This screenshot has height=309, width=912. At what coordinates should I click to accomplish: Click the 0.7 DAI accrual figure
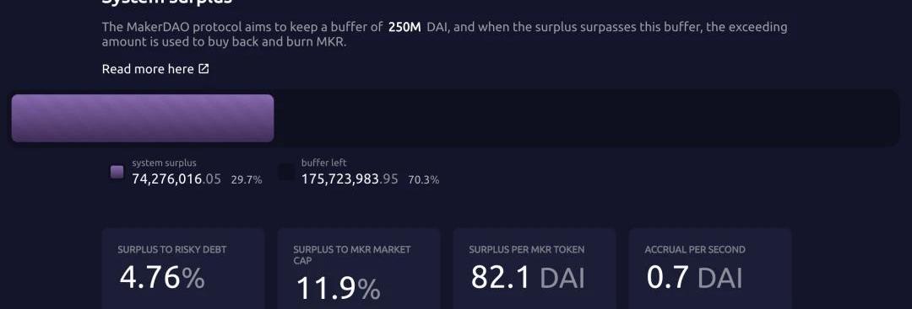694,277
